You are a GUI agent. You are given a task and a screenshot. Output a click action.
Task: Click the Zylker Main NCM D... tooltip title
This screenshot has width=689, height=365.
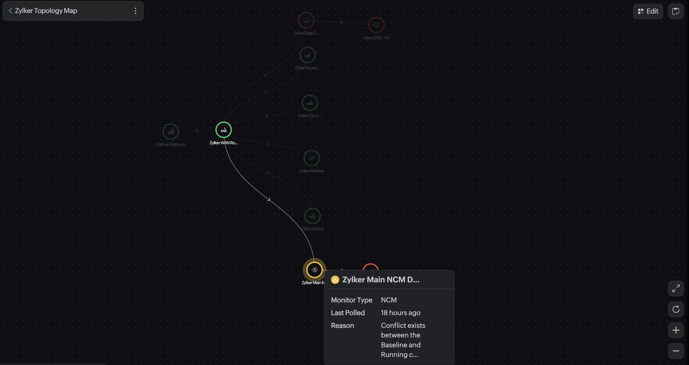381,279
